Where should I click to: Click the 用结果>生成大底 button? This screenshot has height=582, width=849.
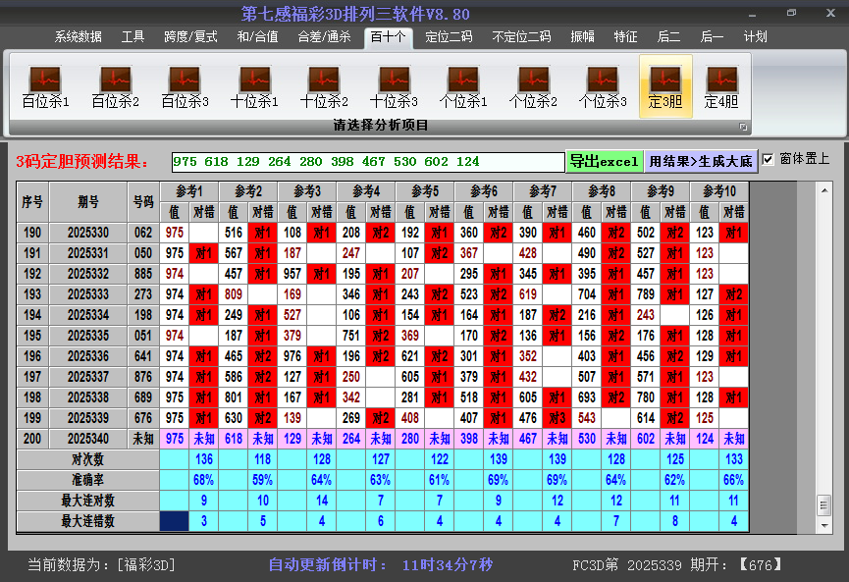(699, 160)
